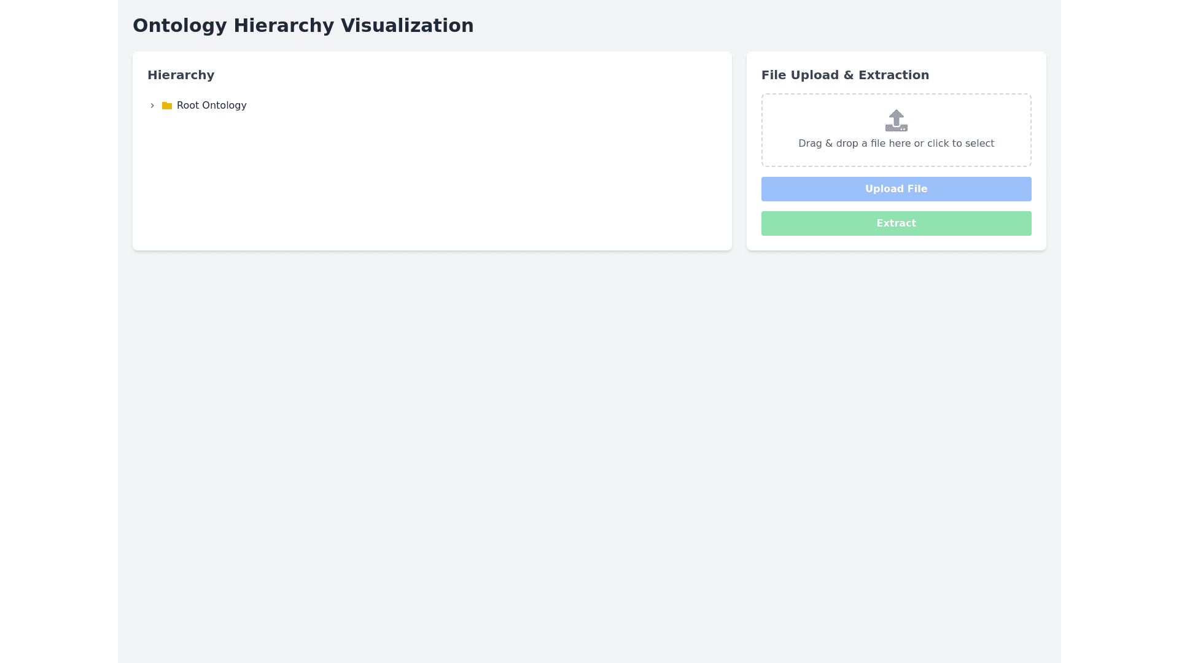Image resolution: width=1179 pixels, height=663 pixels.
Task: Show the children under Root Ontology via its chevron
Action: (x=152, y=106)
